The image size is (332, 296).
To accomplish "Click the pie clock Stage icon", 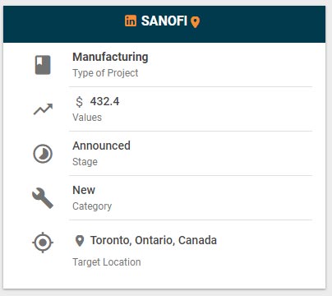I will point(43,154).
